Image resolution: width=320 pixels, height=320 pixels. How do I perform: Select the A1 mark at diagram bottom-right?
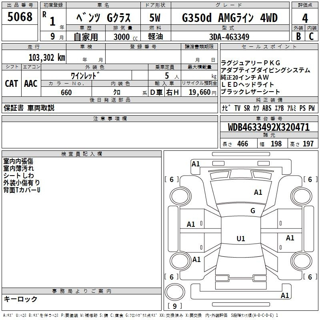[285, 296]
